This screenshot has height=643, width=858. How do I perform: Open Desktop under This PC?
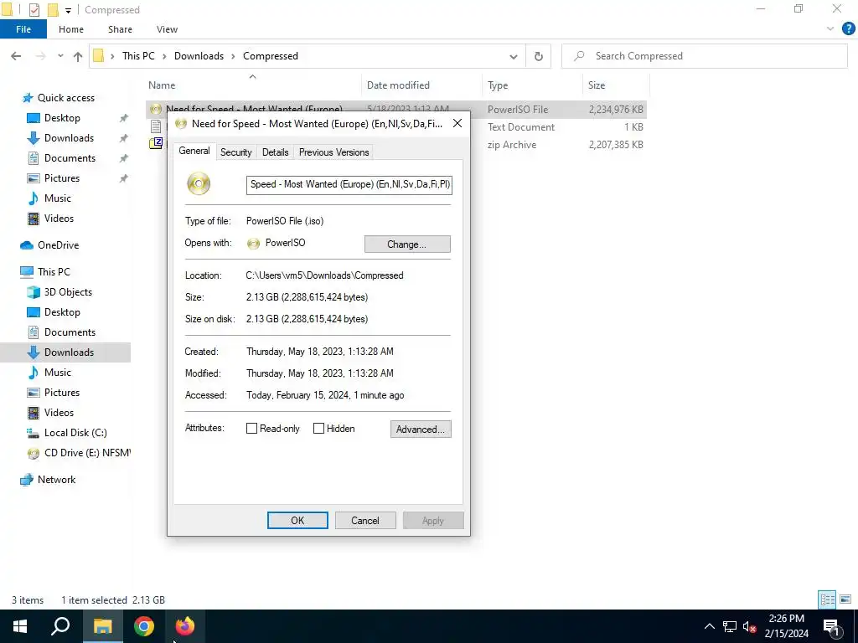click(62, 312)
